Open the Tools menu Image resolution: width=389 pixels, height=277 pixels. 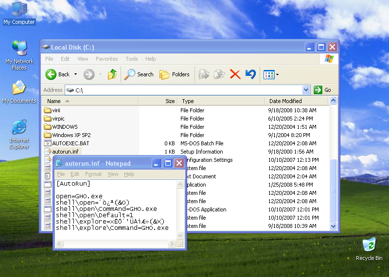pos(132,59)
